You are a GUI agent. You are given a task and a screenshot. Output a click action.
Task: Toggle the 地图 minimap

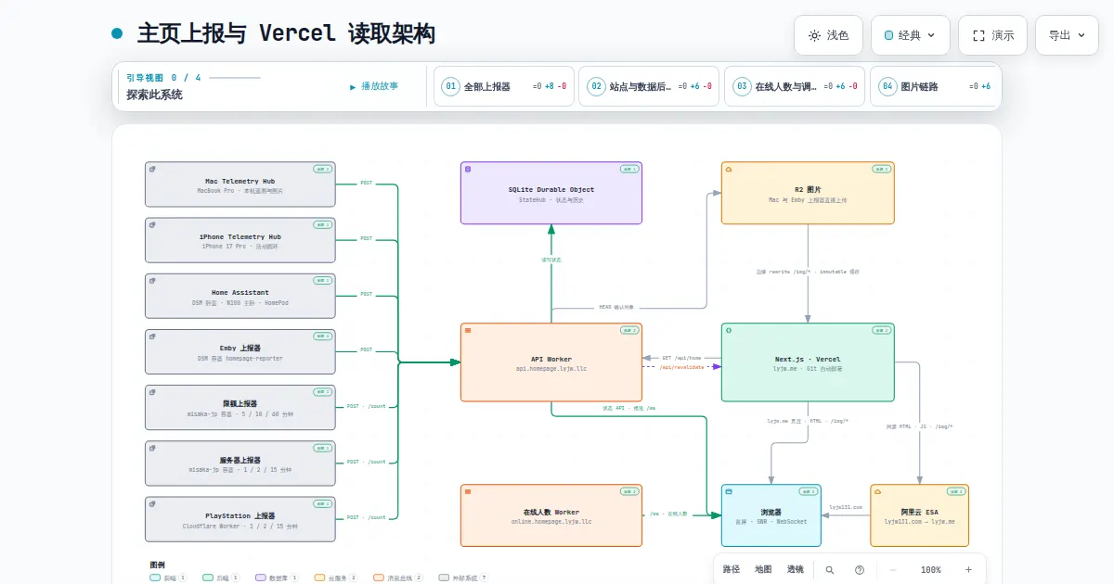(763, 570)
